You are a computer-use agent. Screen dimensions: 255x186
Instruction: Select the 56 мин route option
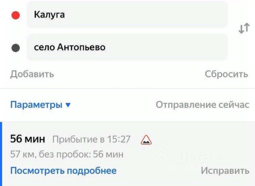(x=28, y=139)
